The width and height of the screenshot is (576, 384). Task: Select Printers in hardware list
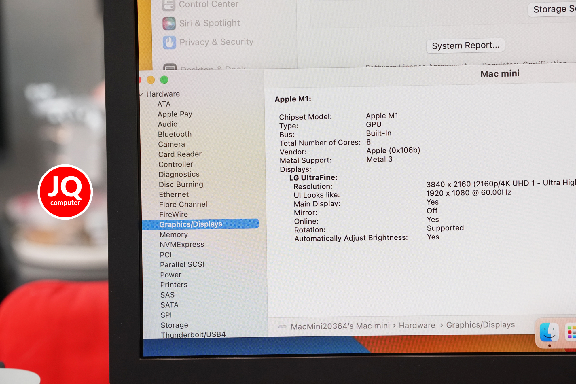pos(174,285)
